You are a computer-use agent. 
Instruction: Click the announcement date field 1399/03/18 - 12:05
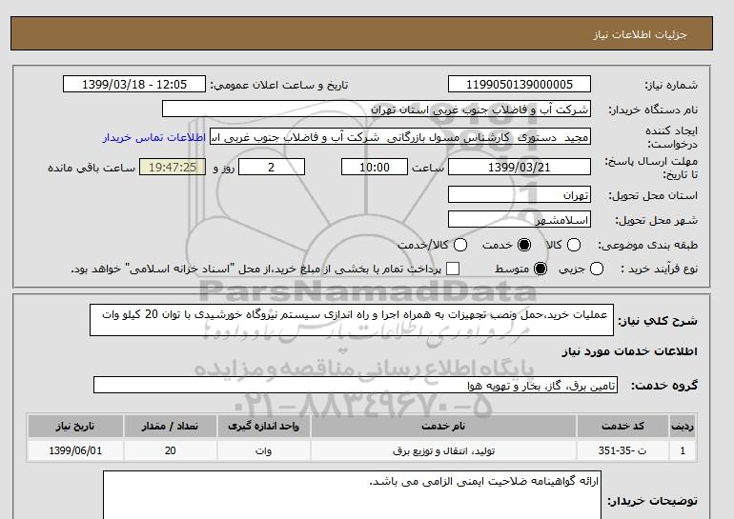(x=134, y=85)
